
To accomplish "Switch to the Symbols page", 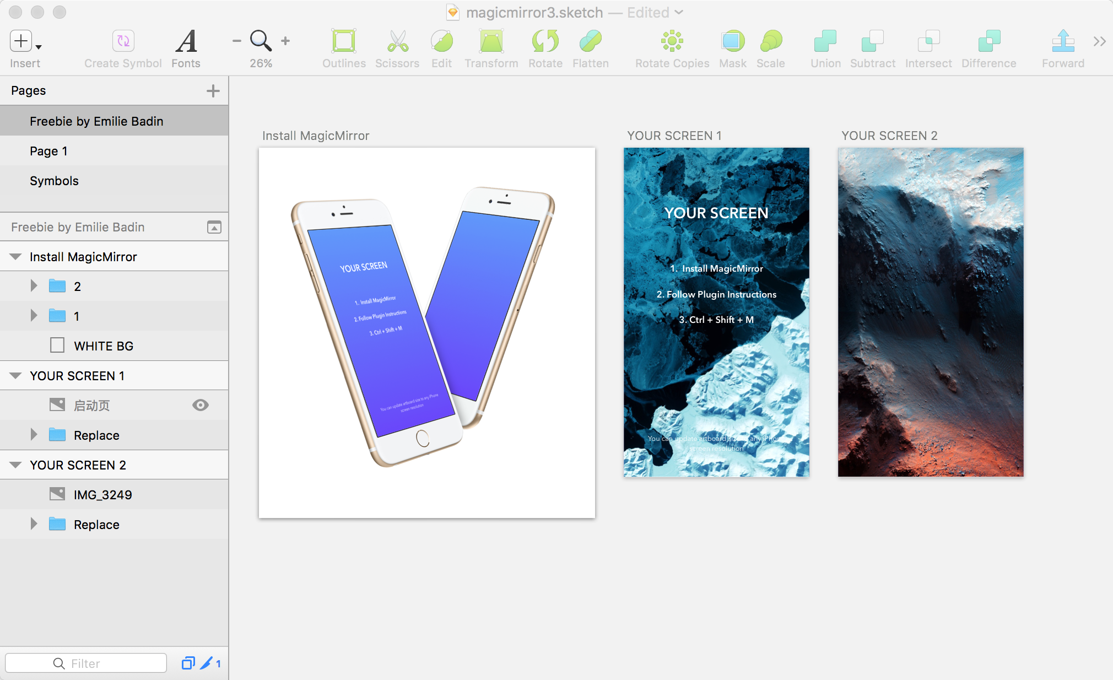I will tap(54, 181).
